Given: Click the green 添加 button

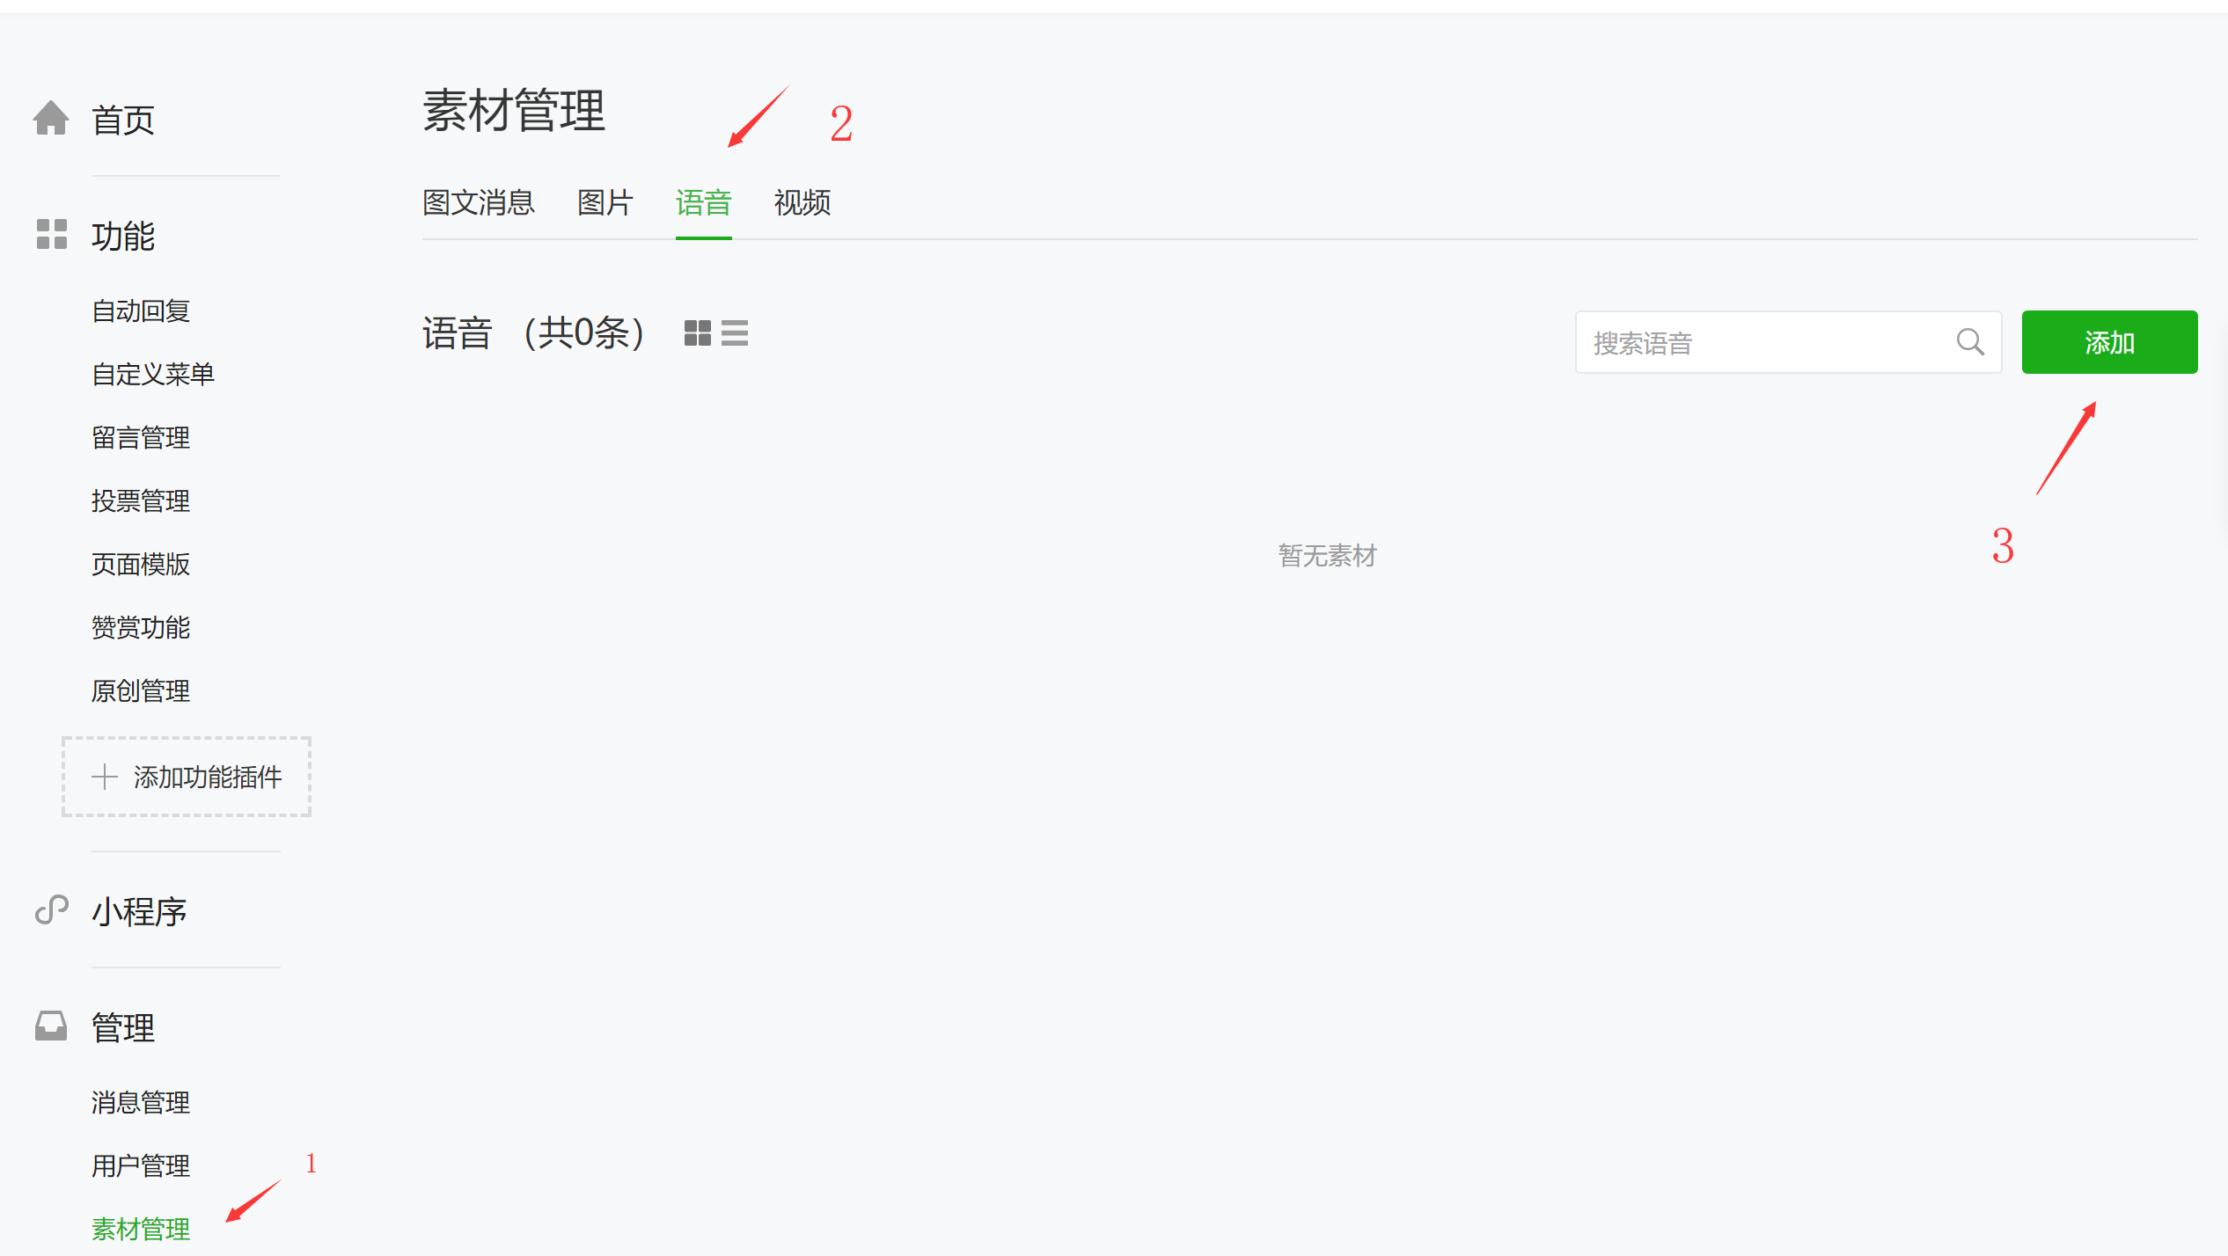Looking at the screenshot, I should [x=2109, y=342].
